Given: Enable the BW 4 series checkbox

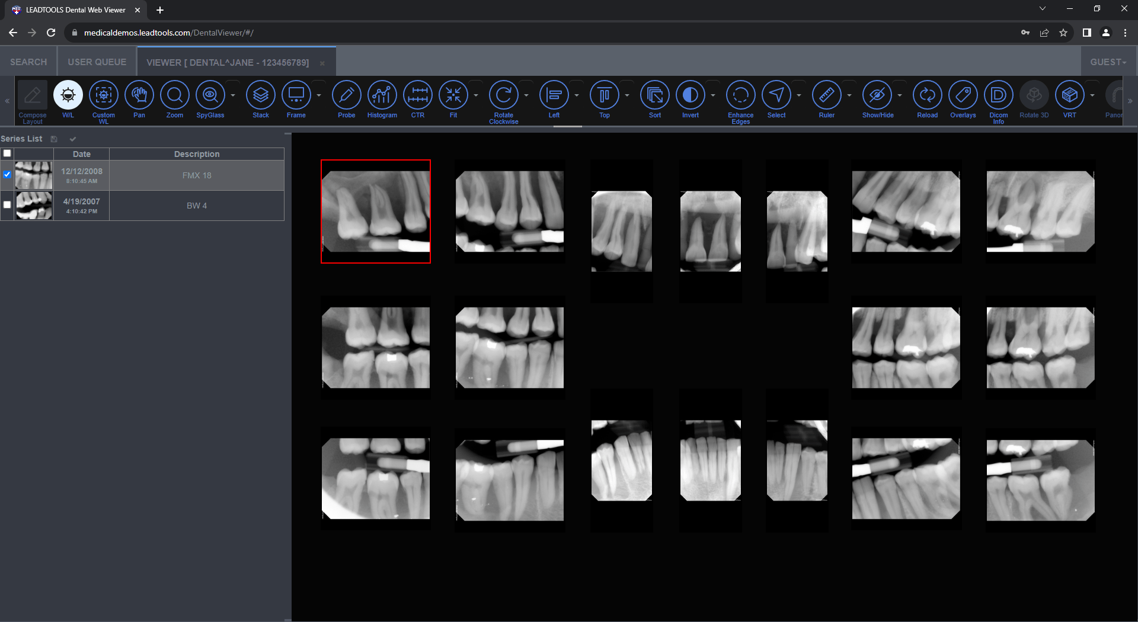Looking at the screenshot, I should (x=7, y=204).
